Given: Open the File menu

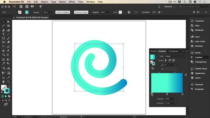Looking at the screenshot, I should pyautogui.click(x=29, y=2).
